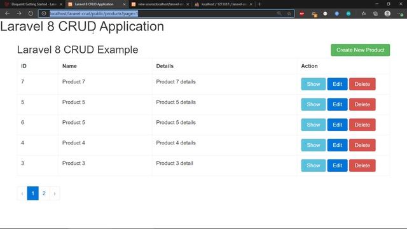The image size is (407, 229).
Task: Open the Collections icon
Action: [x=375, y=14]
